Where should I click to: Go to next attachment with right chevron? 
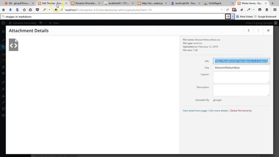(259, 31)
